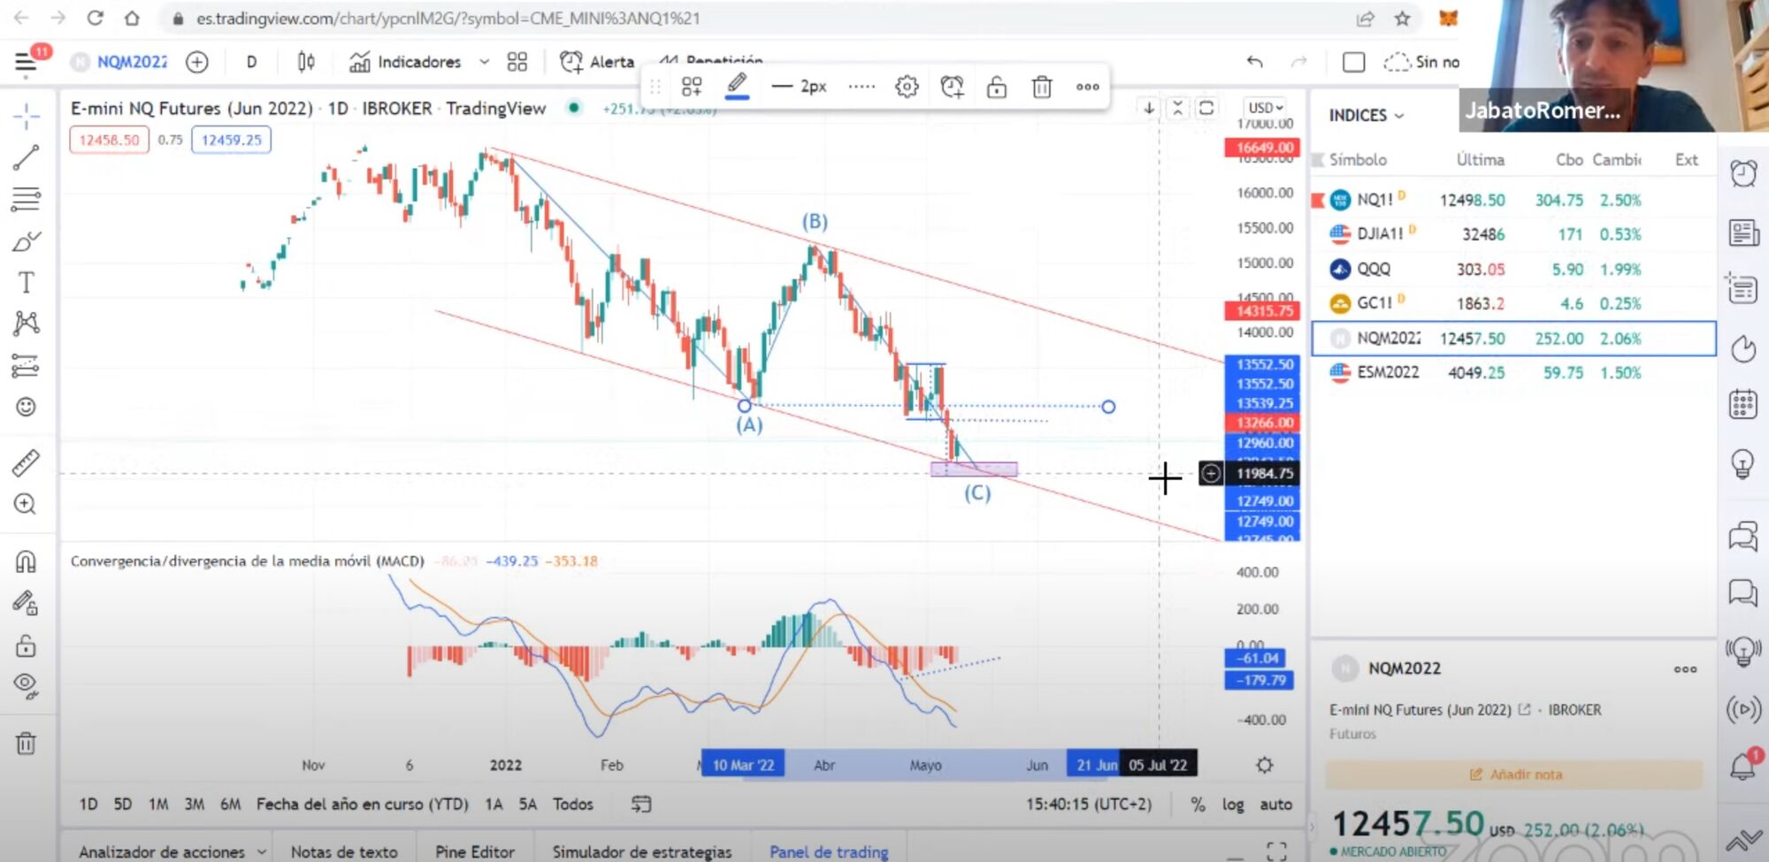Toggle auto scale
Viewport: 1769px width, 862px height.
(1275, 805)
